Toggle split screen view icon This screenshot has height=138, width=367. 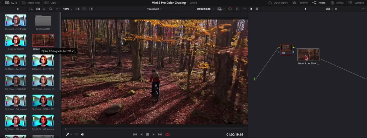pyautogui.click(x=84, y=9)
